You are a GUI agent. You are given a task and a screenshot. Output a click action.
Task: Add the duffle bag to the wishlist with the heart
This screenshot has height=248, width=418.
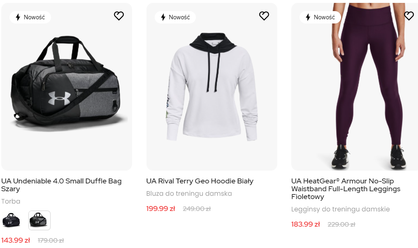click(x=119, y=16)
